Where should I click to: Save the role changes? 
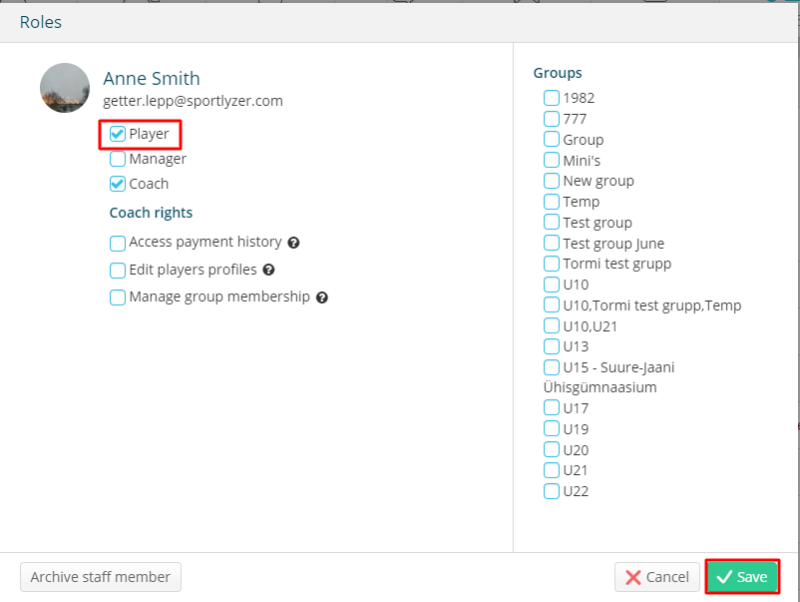[x=742, y=577]
